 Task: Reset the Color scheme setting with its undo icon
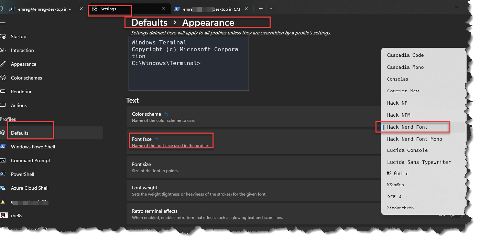[x=166, y=114]
